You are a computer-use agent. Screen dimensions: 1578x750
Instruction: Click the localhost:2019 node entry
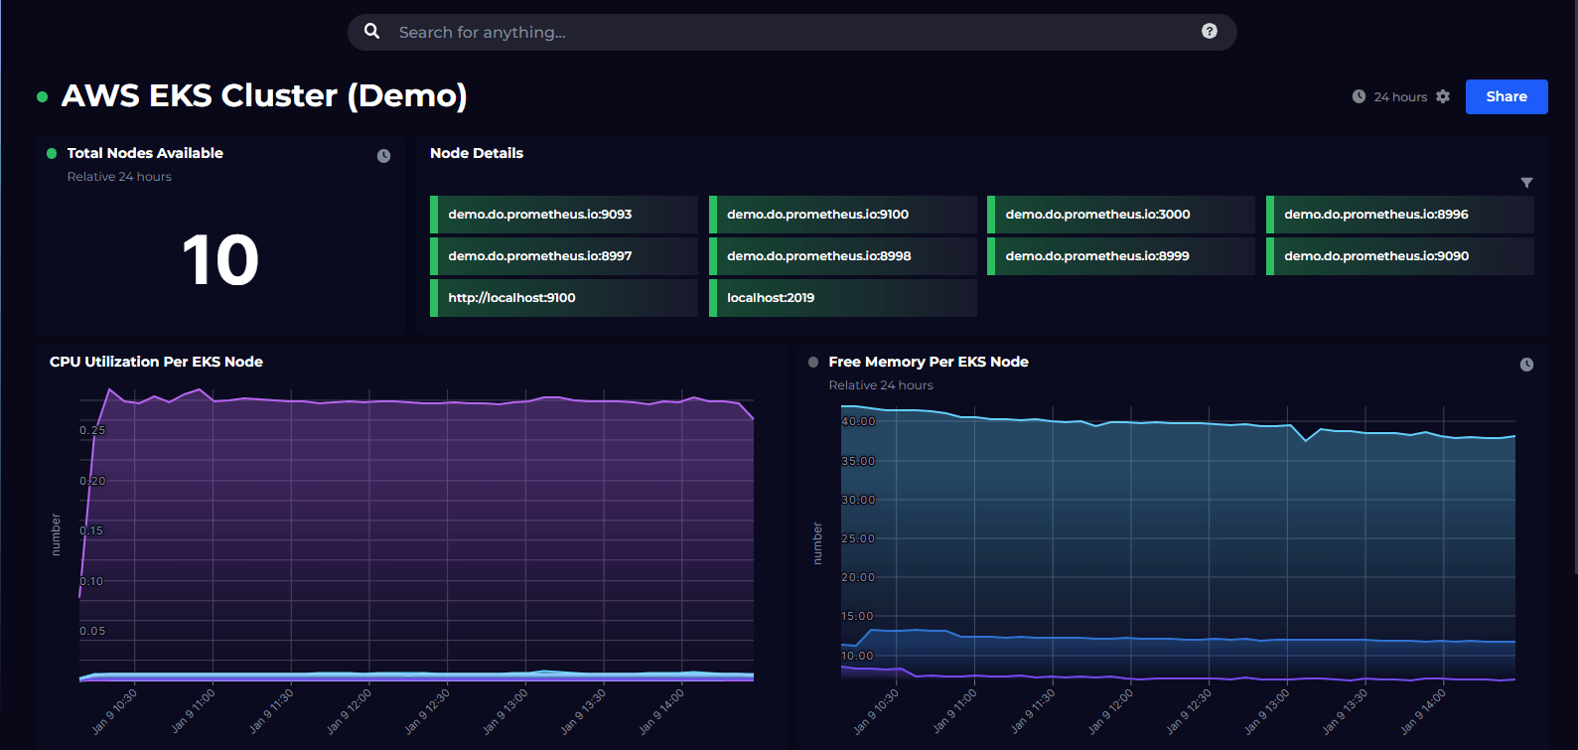[842, 298]
